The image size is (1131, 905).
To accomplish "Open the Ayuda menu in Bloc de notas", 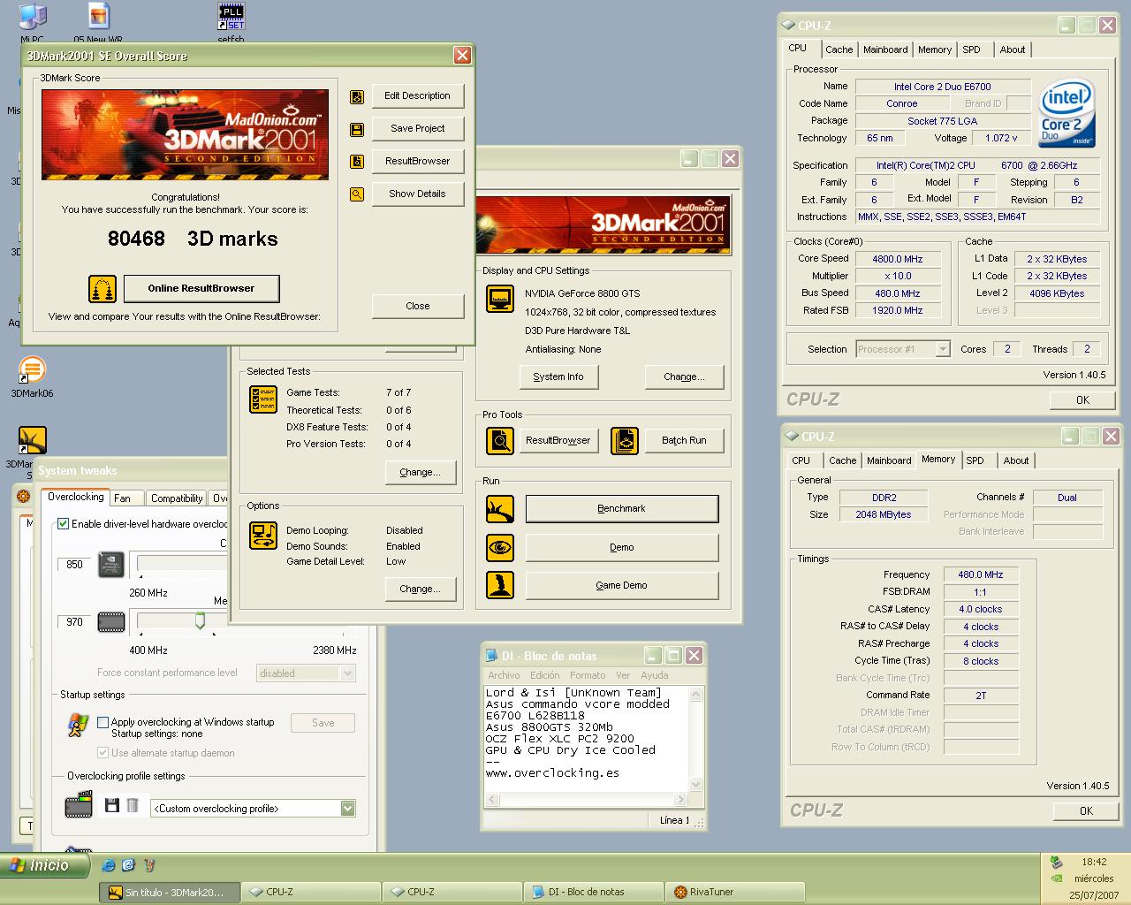I will (x=655, y=675).
